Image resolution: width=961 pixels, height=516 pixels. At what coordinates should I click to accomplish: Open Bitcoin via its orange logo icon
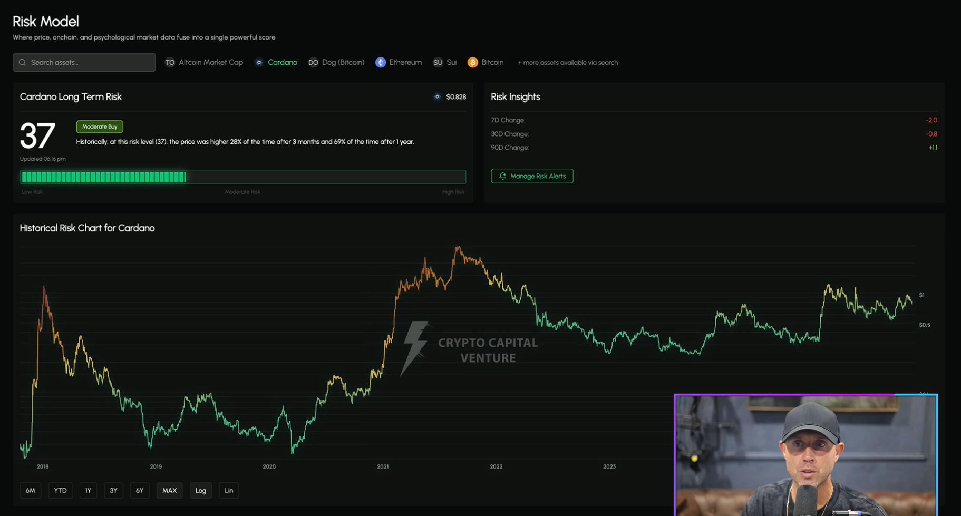coord(473,62)
